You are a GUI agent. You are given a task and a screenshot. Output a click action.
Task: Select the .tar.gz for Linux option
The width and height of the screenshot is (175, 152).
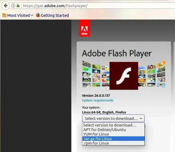[113, 139]
